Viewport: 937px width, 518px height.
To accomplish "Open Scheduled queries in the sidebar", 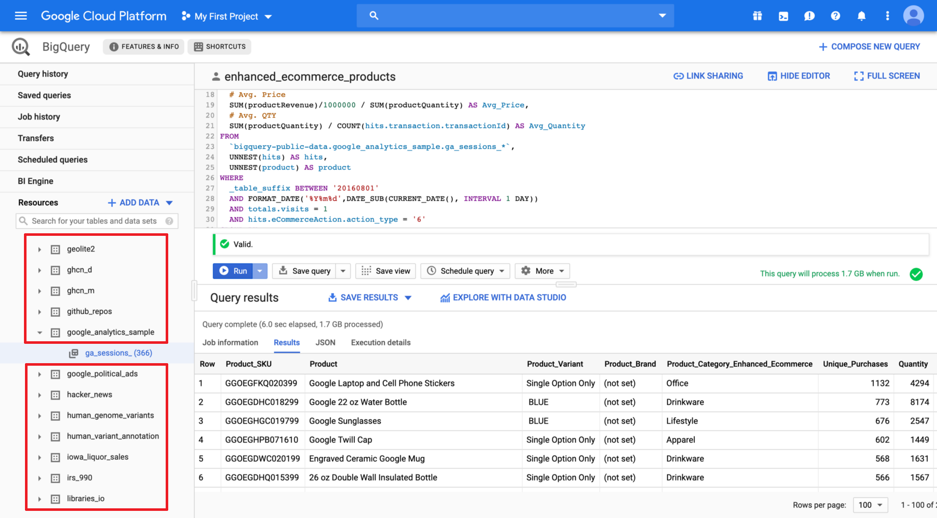I will [x=97, y=159].
